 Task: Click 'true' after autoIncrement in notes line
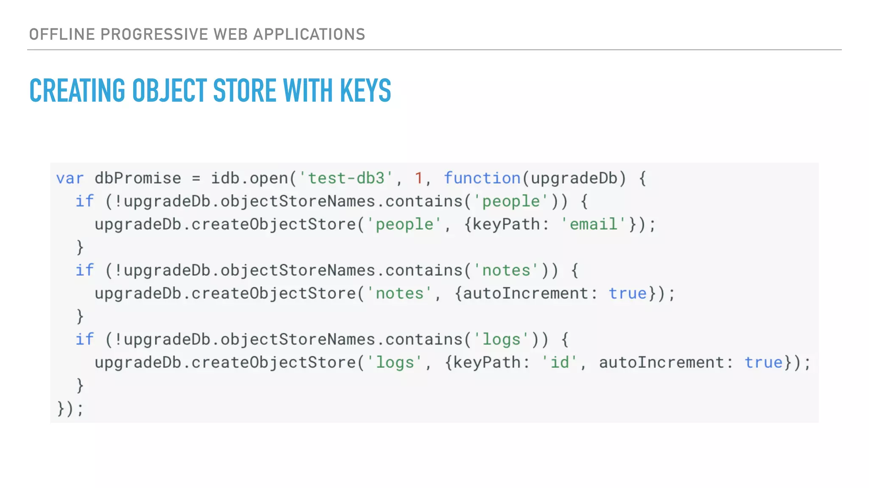point(628,294)
